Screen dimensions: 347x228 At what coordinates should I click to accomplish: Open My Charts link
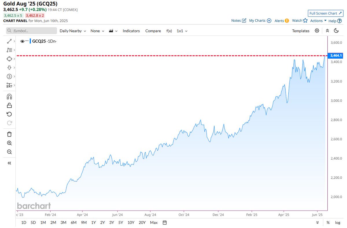pos(260,20)
